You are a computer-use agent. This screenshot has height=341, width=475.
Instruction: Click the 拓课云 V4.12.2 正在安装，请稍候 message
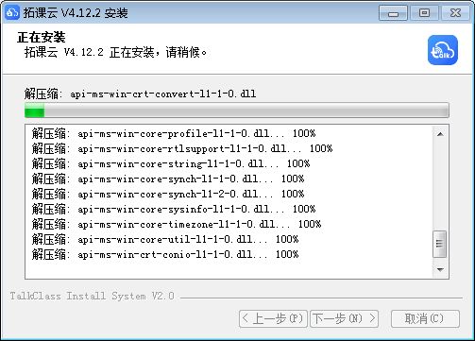click(x=115, y=52)
